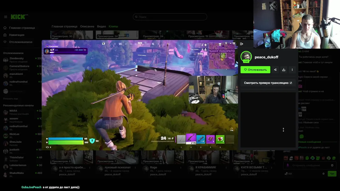Click the ThisIsGator channel avatar
The width and height of the screenshot is (340, 191).
6,159
